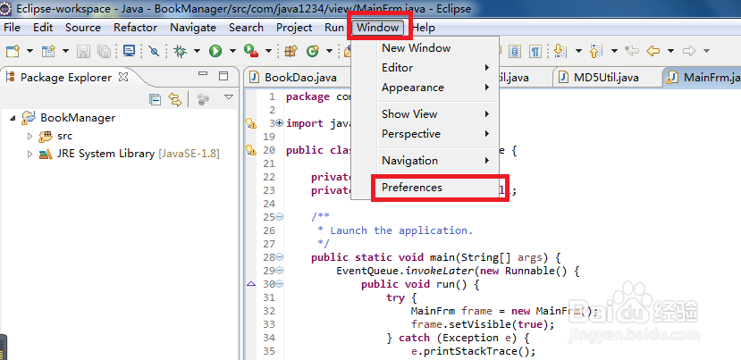Expand the JRE System Library node
The image size is (741, 360).
(29, 154)
